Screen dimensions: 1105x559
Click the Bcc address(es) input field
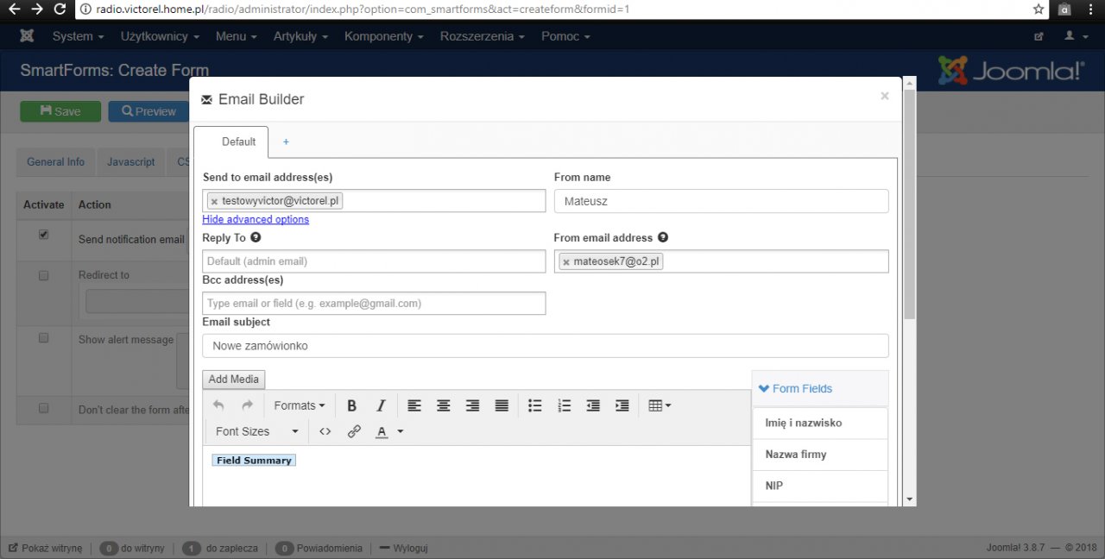(x=374, y=304)
